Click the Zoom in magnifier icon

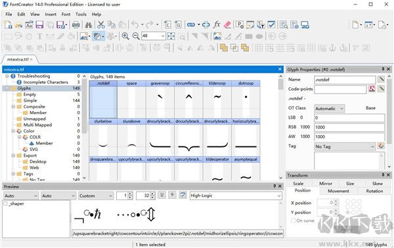(x=125, y=36)
